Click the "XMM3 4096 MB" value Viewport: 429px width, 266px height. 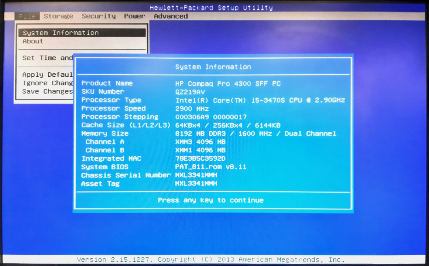[x=200, y=142]
